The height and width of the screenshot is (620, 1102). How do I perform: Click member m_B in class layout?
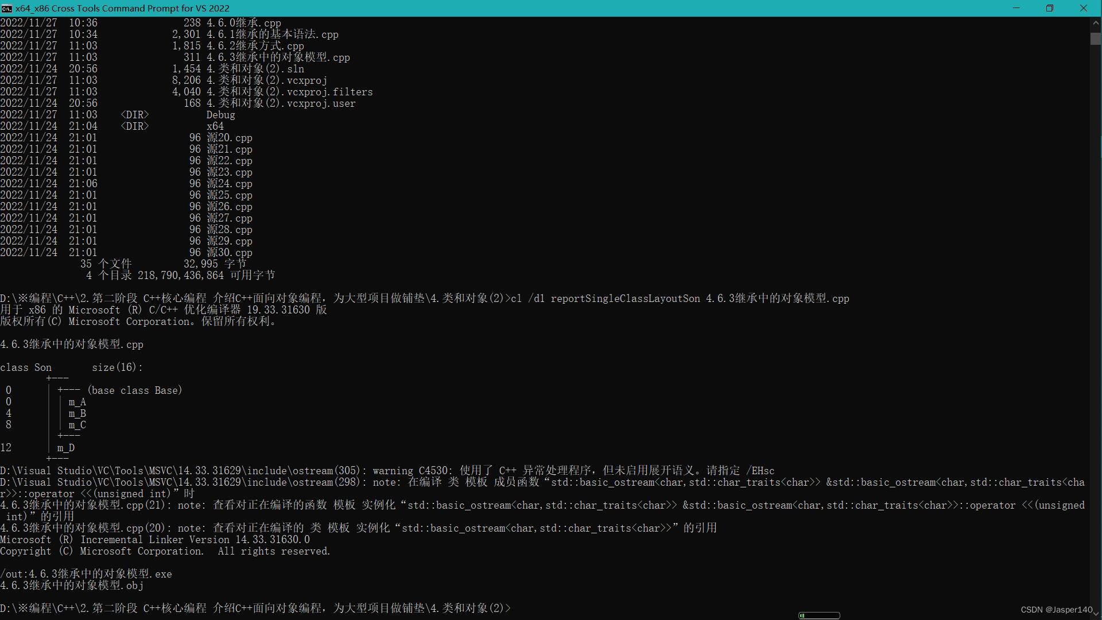(77, 413)
